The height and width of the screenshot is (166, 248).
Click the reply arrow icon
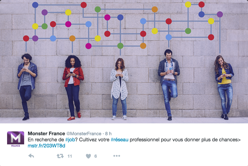[31, 156]
